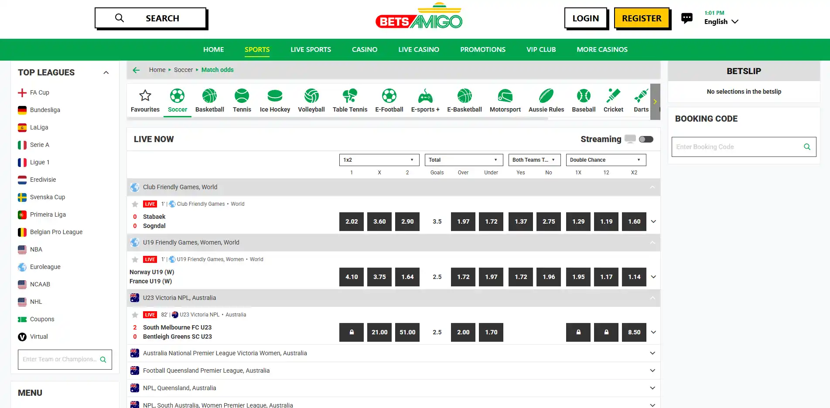Select the E-sports + icon
Screen dimensions: 830x408
(425, 95)
